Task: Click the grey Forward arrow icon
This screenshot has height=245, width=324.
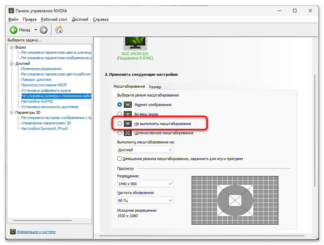Action: [x=44, y=30]
